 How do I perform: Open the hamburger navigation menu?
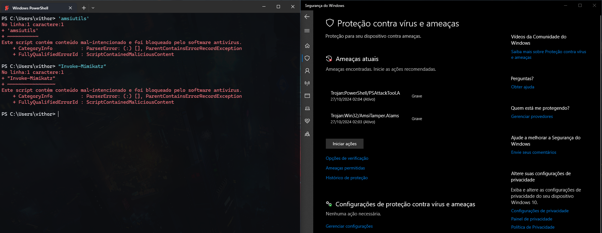(307, 31)
